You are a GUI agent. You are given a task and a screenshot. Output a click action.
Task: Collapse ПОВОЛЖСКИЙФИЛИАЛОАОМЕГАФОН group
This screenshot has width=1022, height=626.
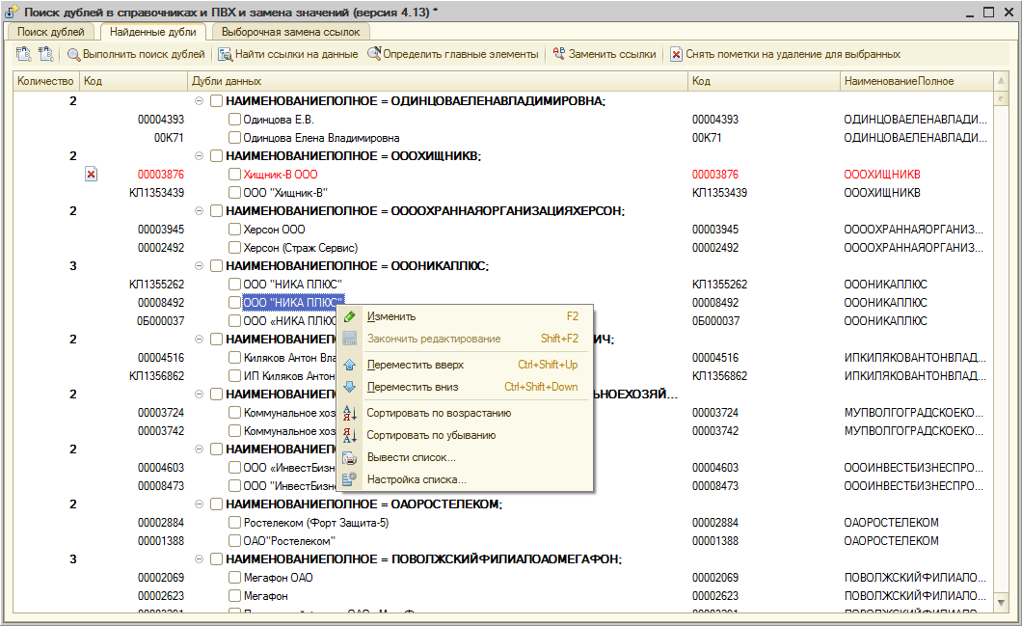pos(199,558)
